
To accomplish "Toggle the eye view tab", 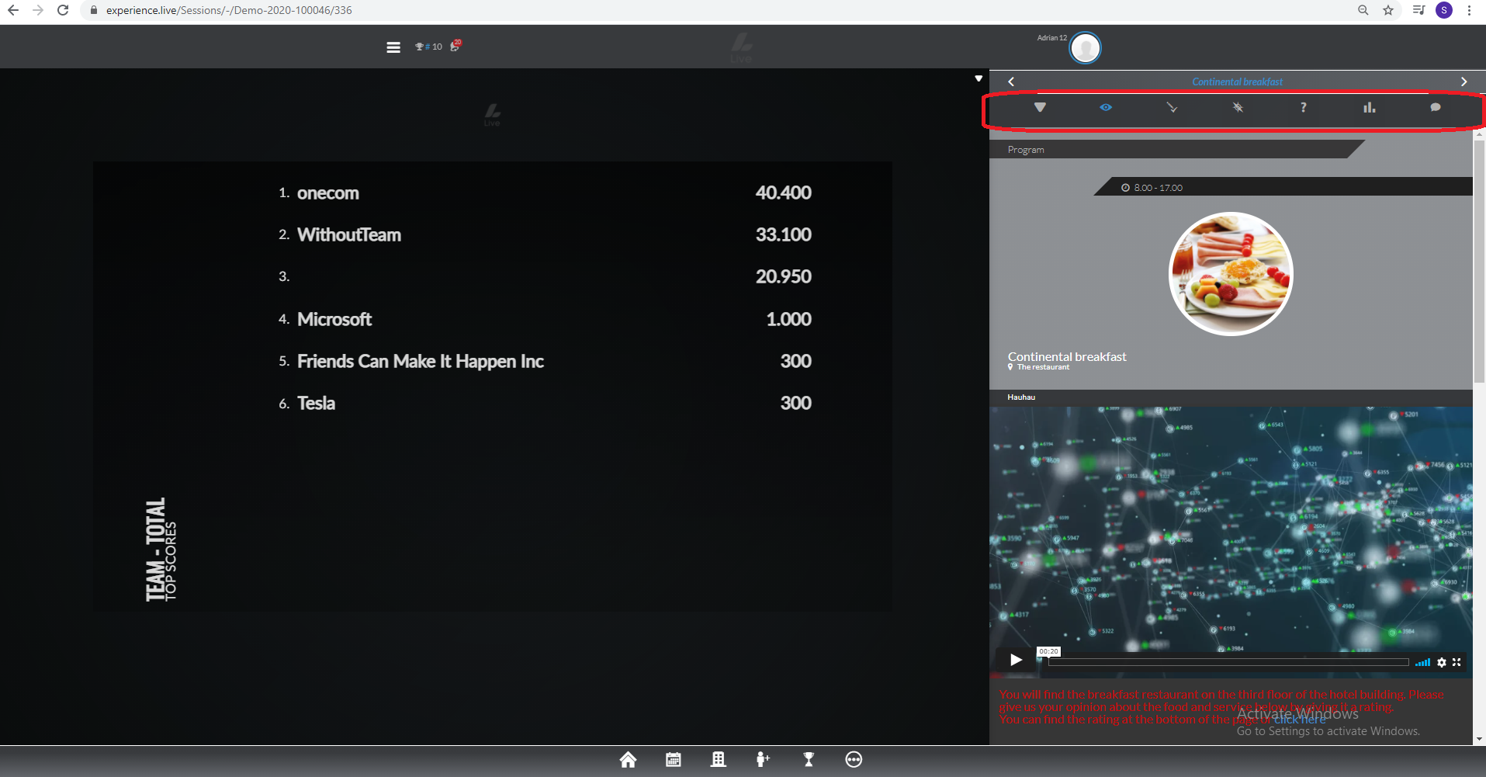I will pos(1106,107).
